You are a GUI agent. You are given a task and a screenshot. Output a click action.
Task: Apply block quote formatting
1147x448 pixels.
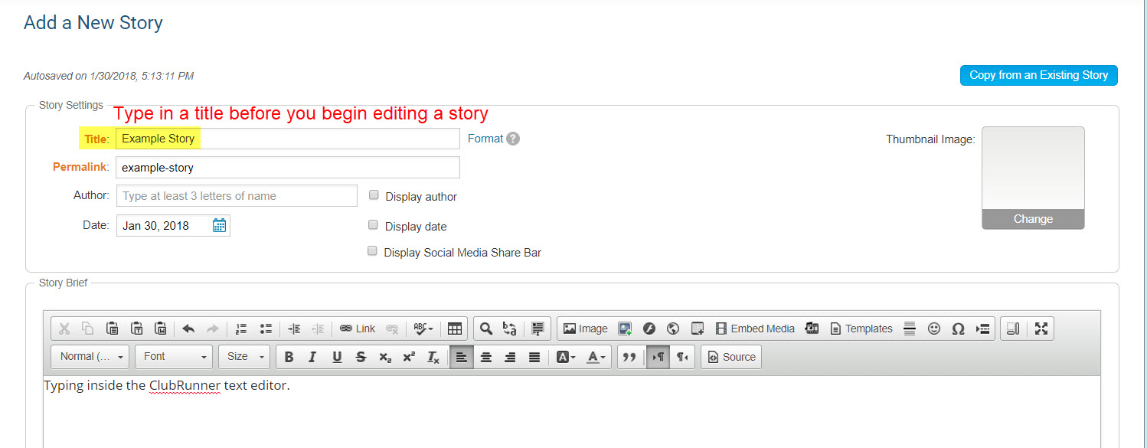point(629,357)
